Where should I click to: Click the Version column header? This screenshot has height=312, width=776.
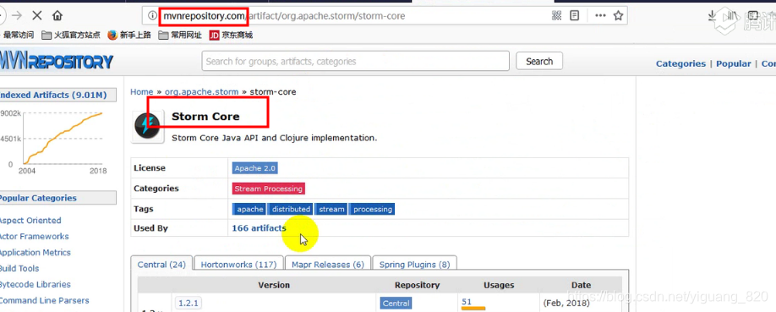274,285
